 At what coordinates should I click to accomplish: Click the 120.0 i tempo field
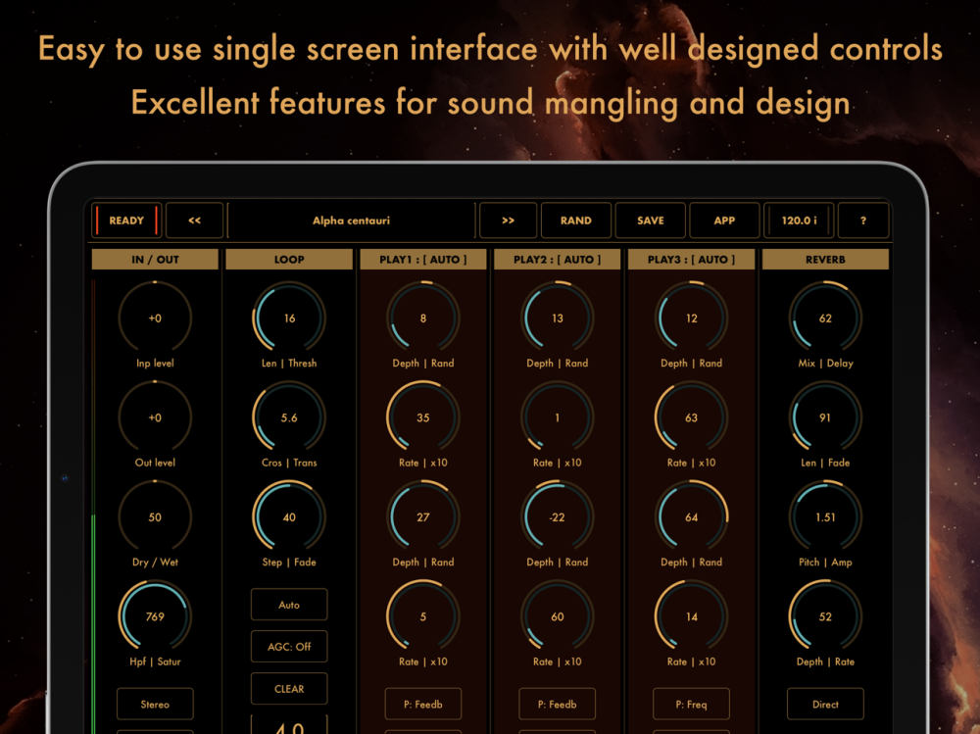point(799,220)
